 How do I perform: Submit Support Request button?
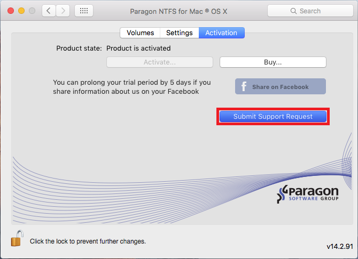(273, 116)
